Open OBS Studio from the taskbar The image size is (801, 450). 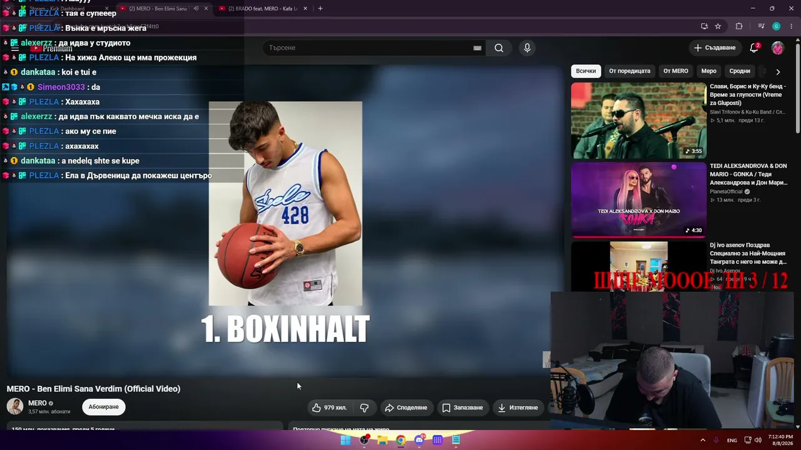pos(364,440)
